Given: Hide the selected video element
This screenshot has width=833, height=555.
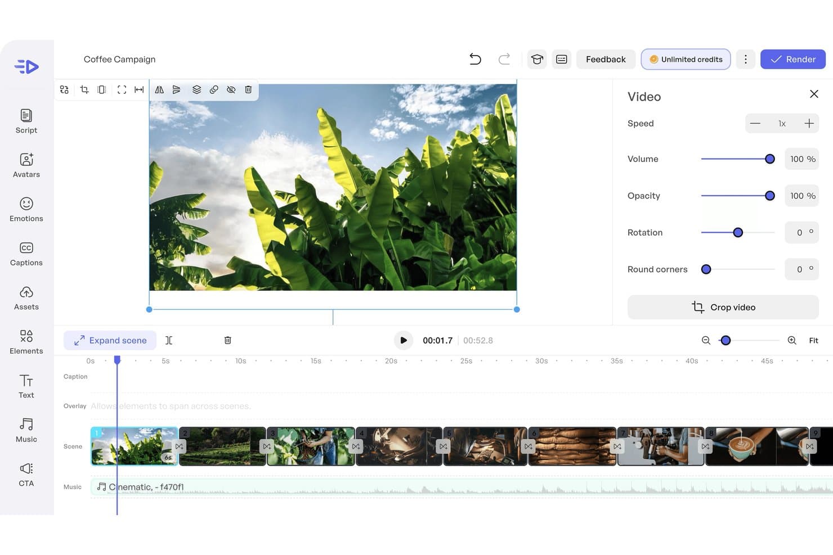Looking at the screenshot, I should [x=231, y=89].
